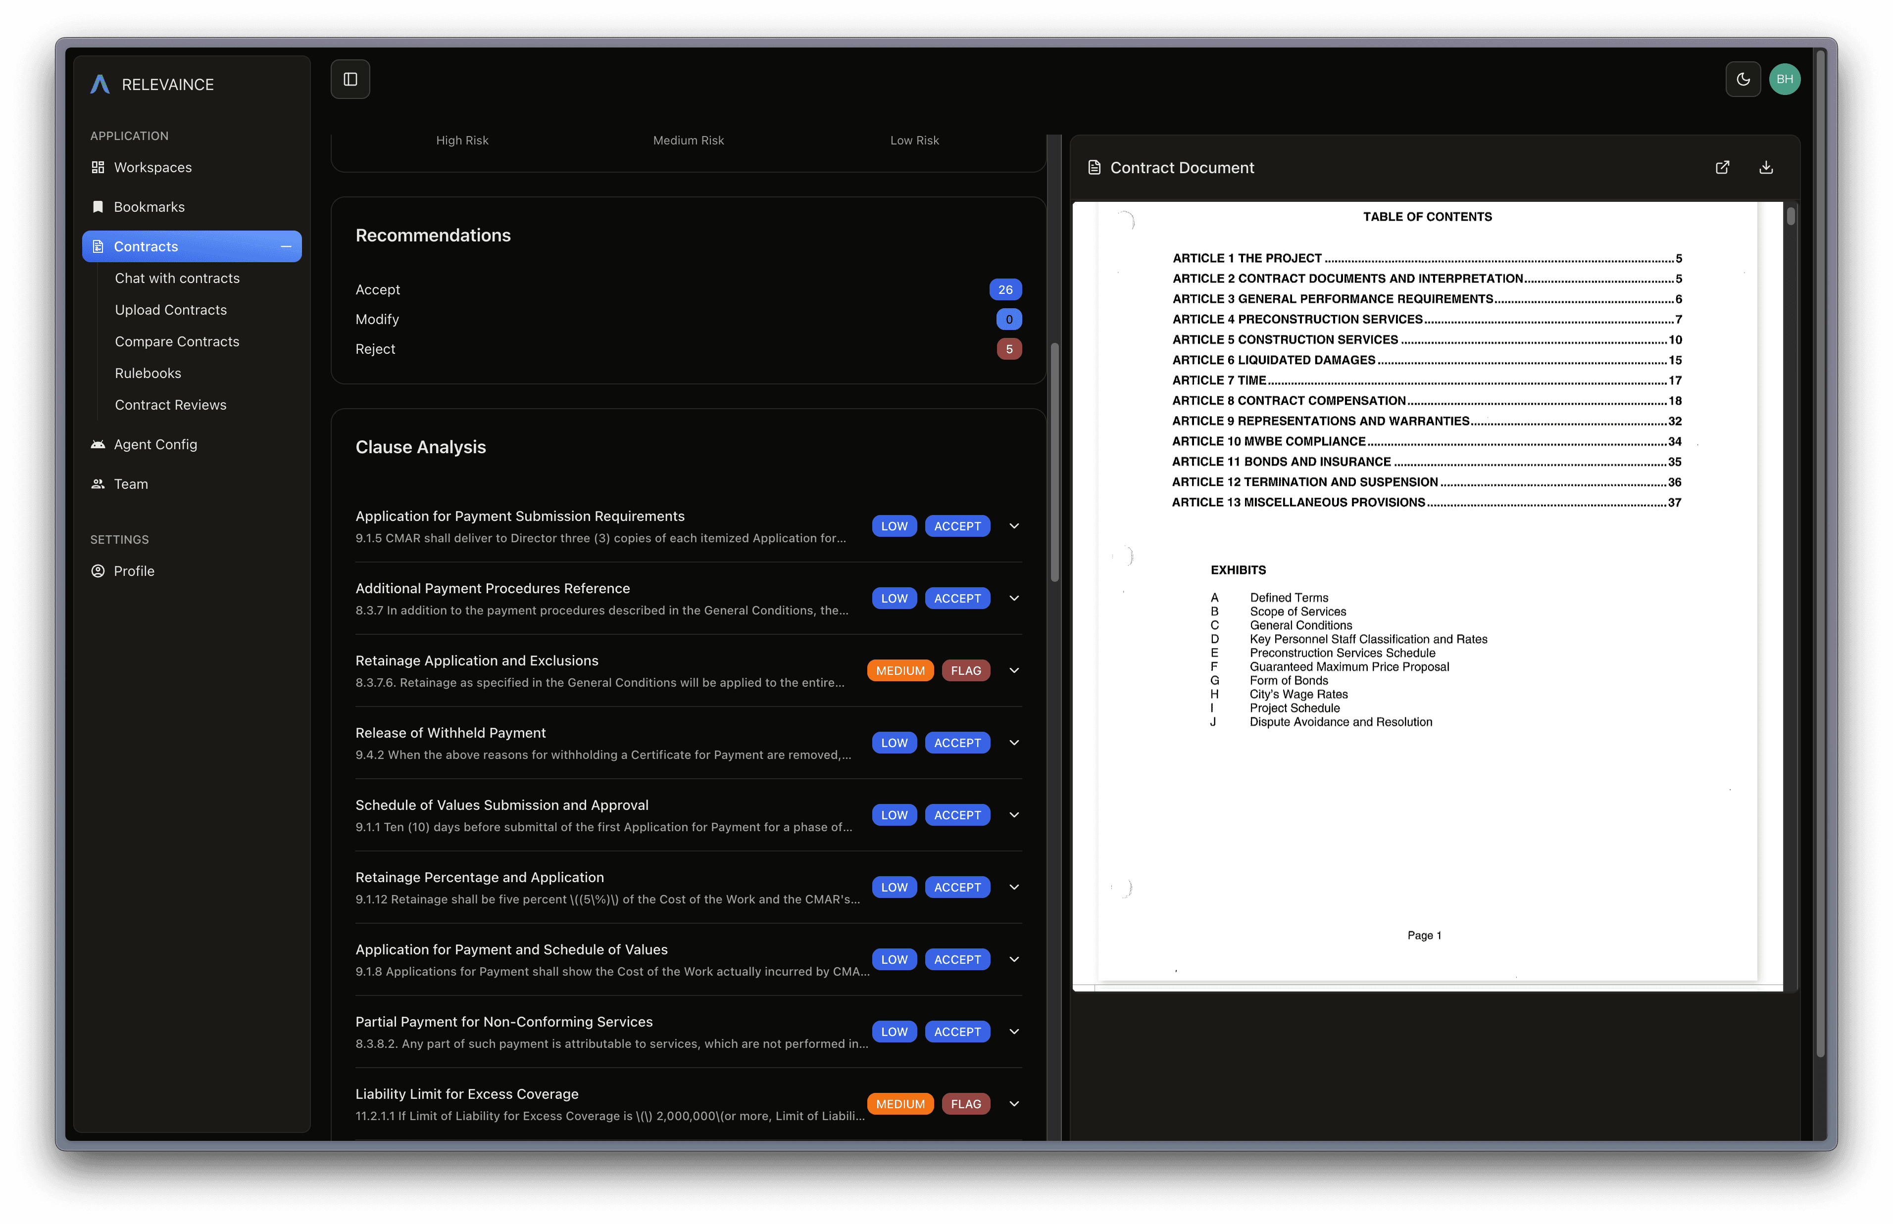Download the contract document
Image resolution: width=1893 pixels, height=1224 pixels.
point(1766,168)
